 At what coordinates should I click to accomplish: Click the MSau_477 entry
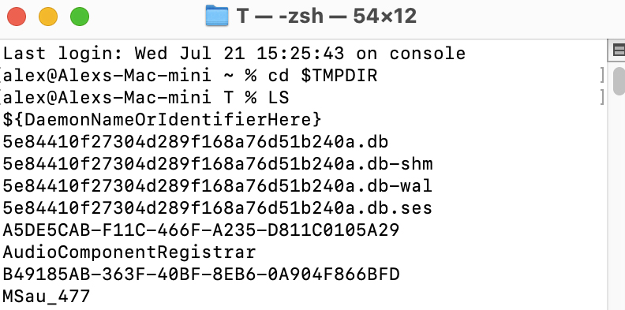click(x=47, y=297)
